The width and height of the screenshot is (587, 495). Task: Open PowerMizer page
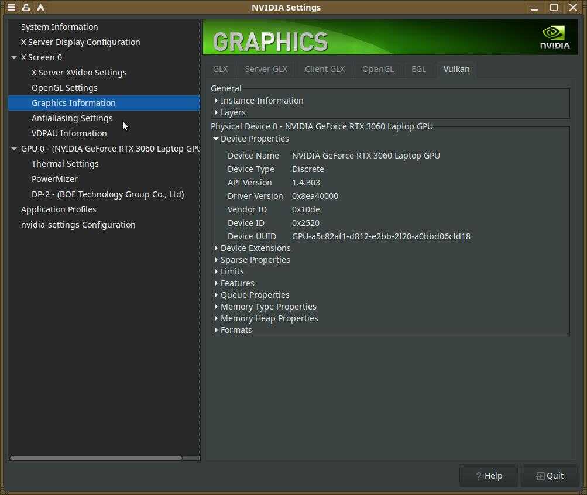54,179
